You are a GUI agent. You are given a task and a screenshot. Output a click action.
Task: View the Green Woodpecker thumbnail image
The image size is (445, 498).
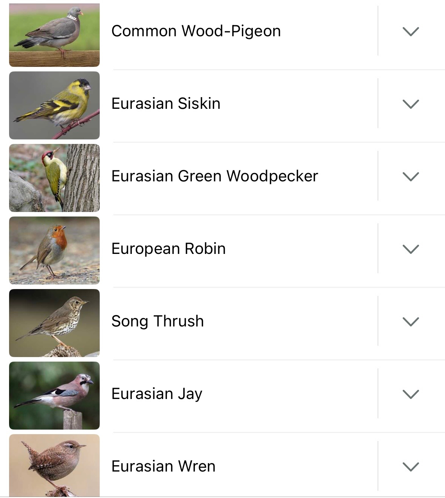54,178
